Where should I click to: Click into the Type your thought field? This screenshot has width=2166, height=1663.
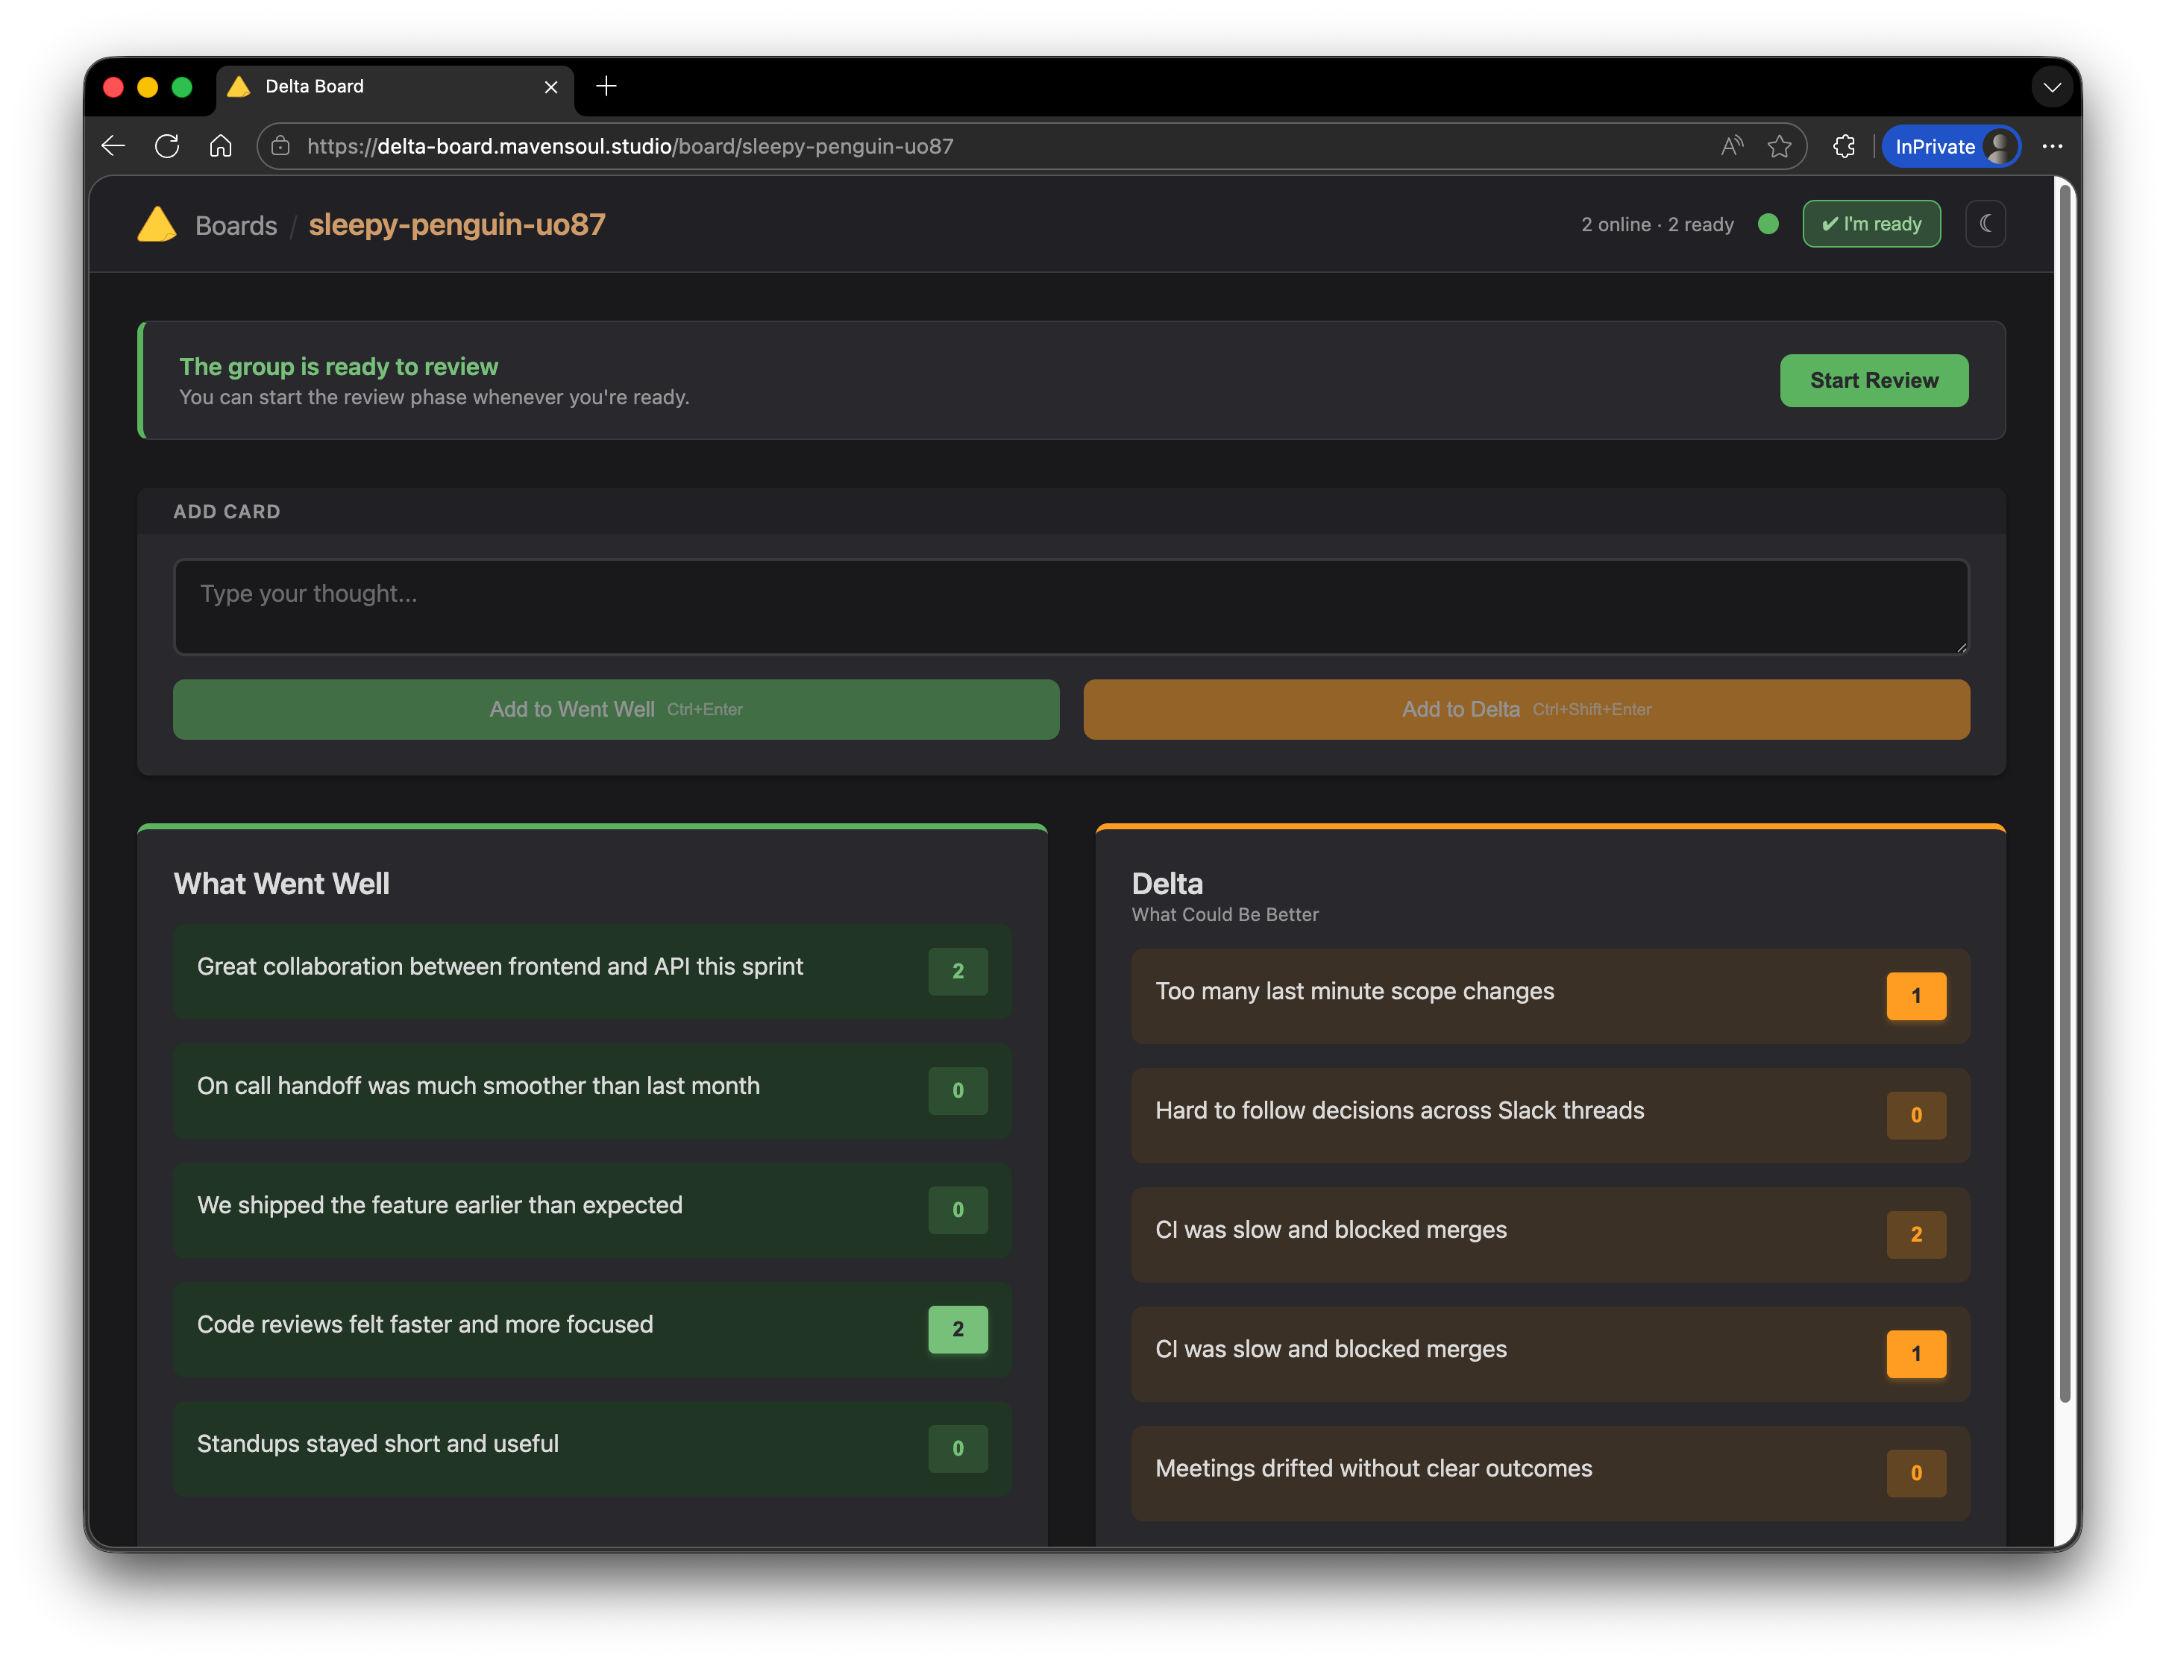[x=1070, y=607]
